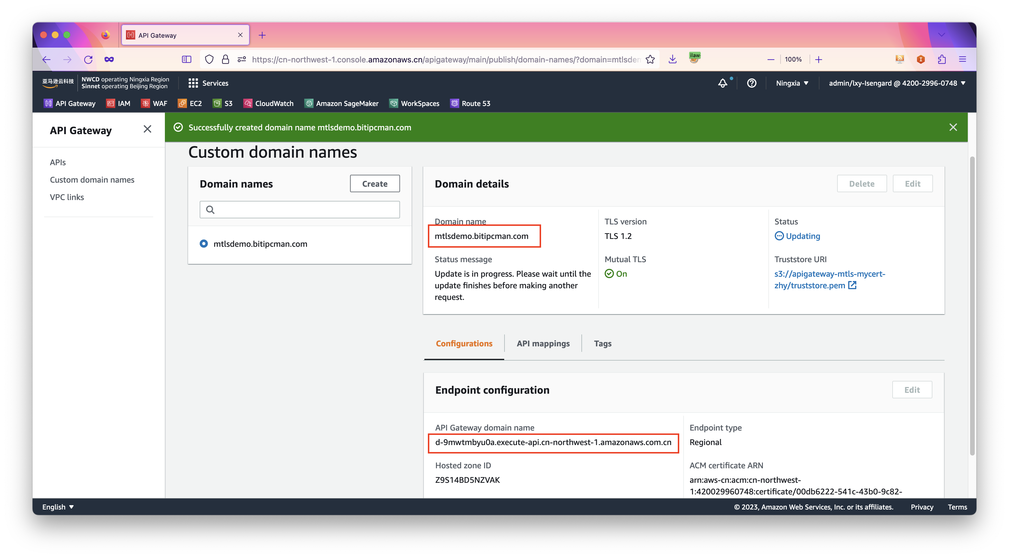Screen dimensions: 1009x558
Task: Click the Create domain name button
Action: pos(374,184)
